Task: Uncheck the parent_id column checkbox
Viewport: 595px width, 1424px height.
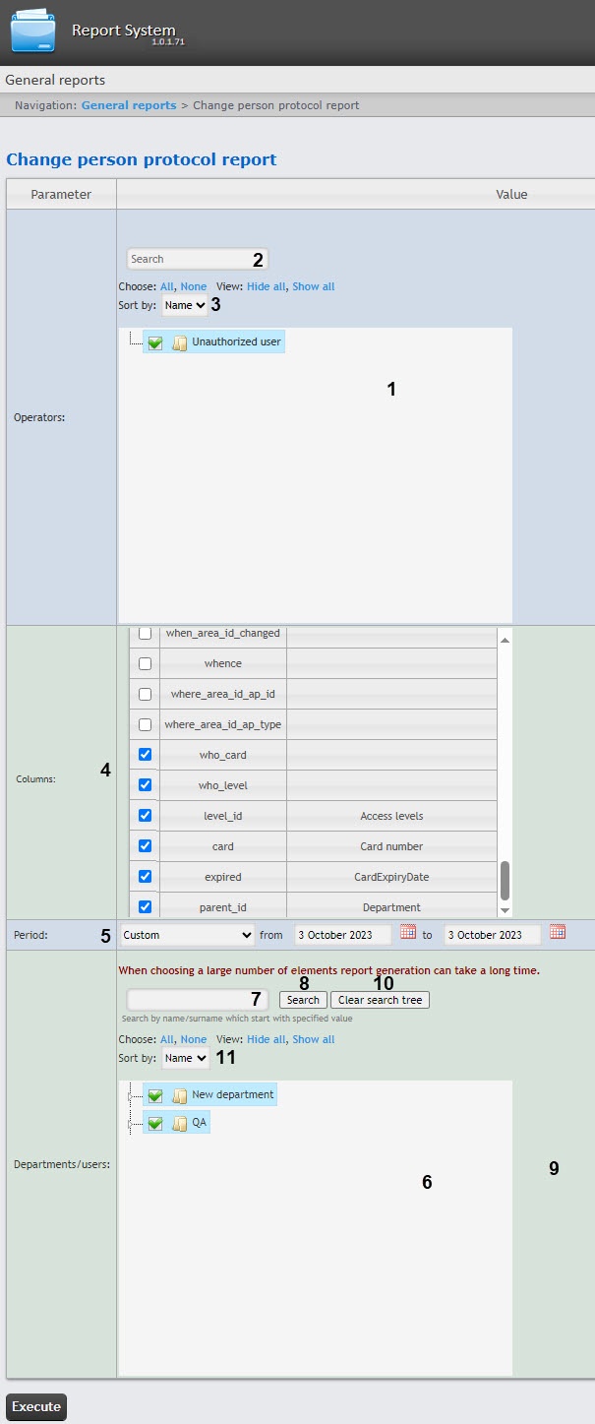Action: point(145,907)
